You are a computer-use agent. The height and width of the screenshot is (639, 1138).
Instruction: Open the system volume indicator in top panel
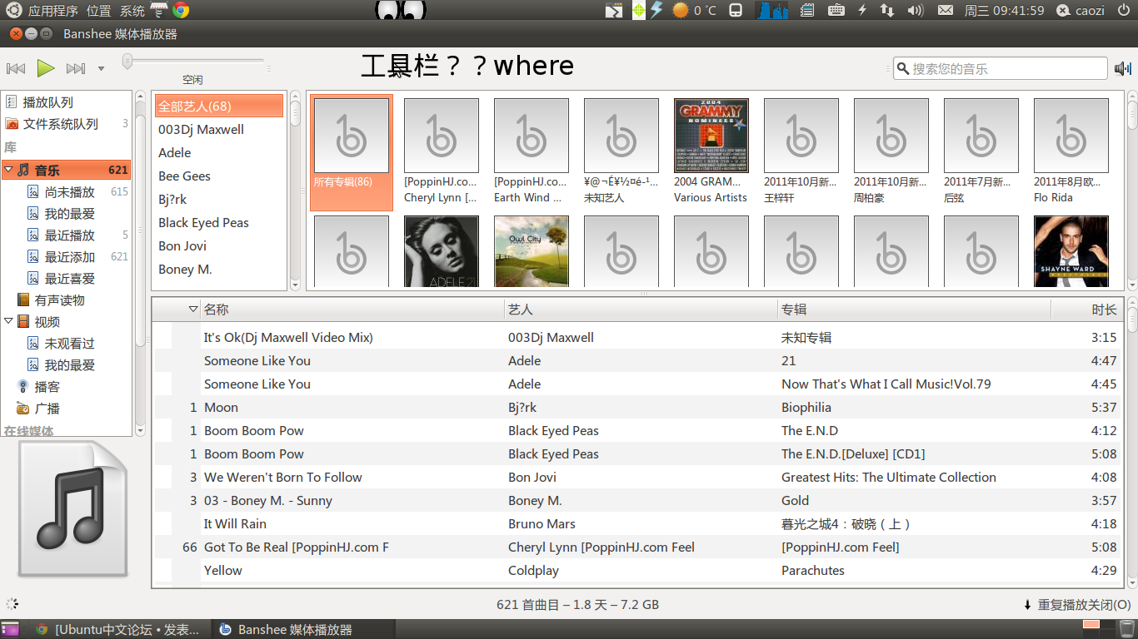coord(915,10)
